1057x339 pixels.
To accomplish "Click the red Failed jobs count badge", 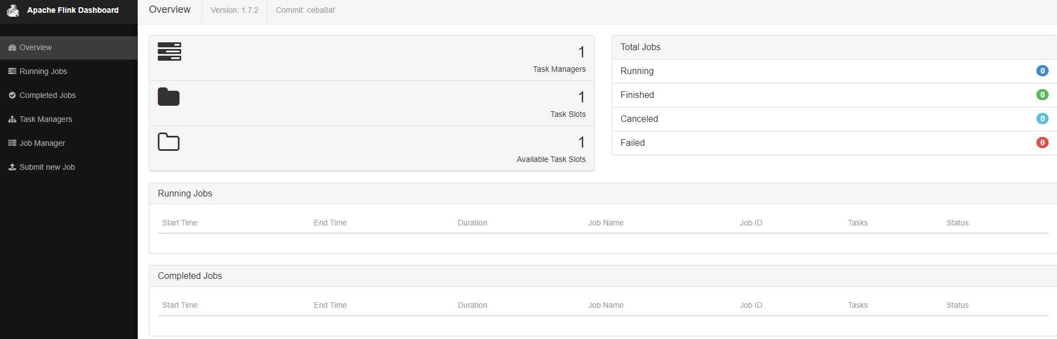I will coord(1042,143).
